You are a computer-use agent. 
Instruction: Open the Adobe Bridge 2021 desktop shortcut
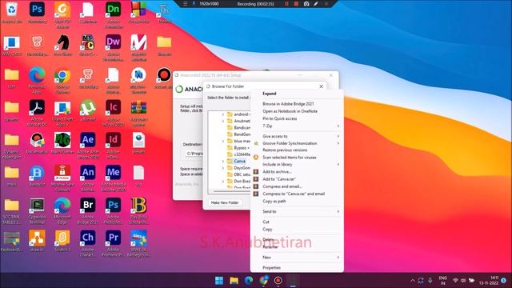click(87, 205)
